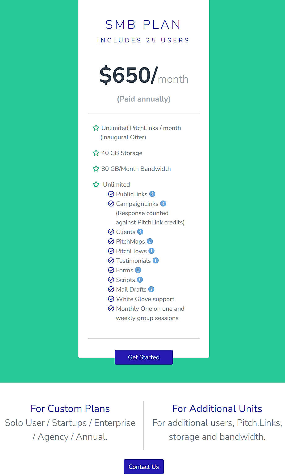Image resolution: width=285 pixels, height=476 pixels.
Task: Click the info icon beside Forms
Action: tap(138, 270)
